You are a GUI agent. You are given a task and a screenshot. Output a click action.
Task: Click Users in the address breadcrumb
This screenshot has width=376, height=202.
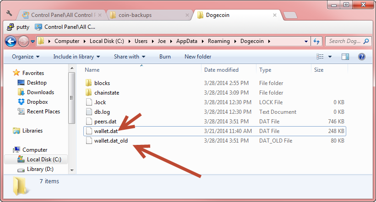pos(141,41)
